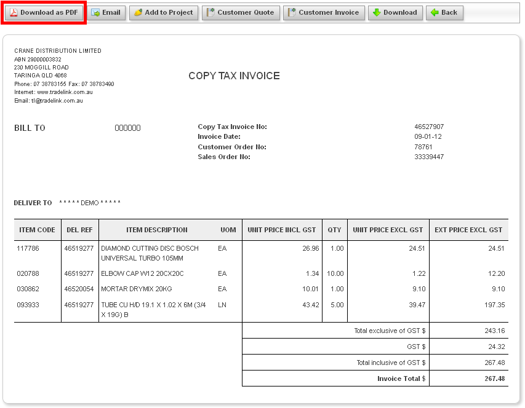Generate a Customer Invoice
525x408 pixels.
click(x=324, y=13)
